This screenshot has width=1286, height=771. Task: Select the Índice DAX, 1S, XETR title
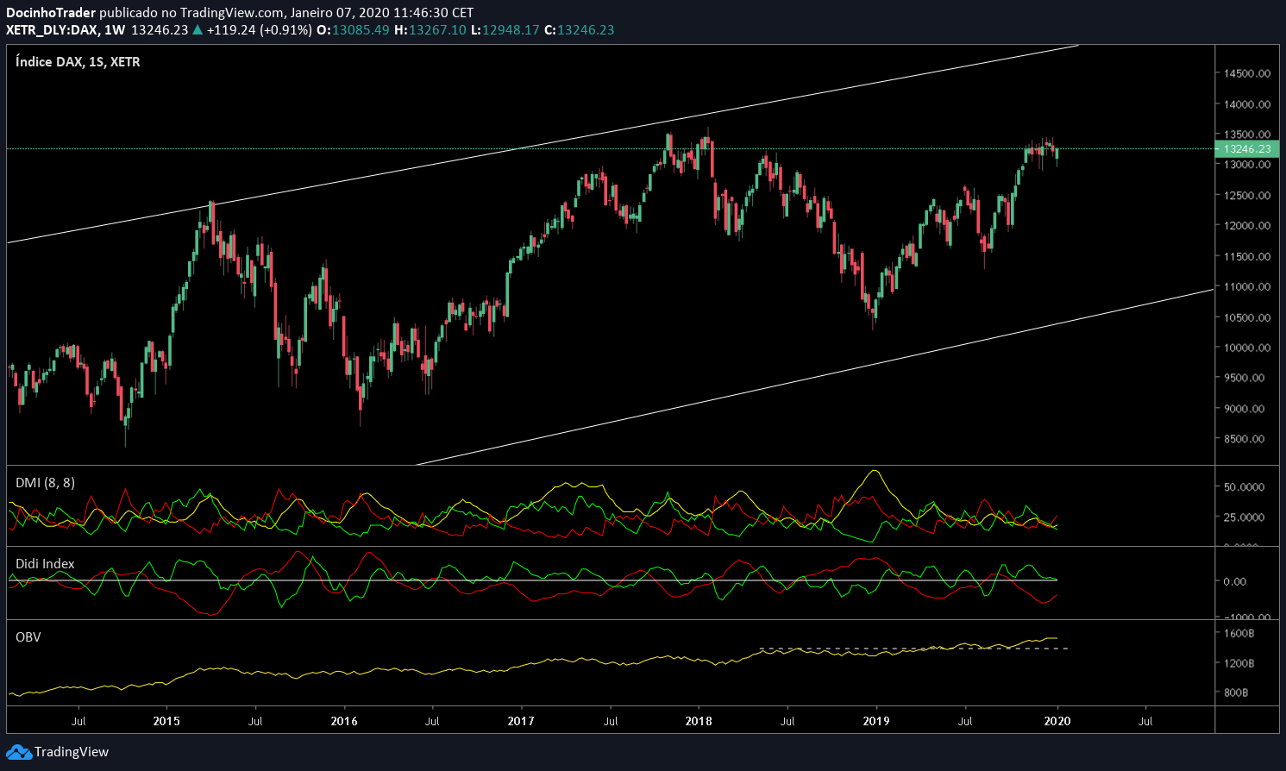(78, 62)
